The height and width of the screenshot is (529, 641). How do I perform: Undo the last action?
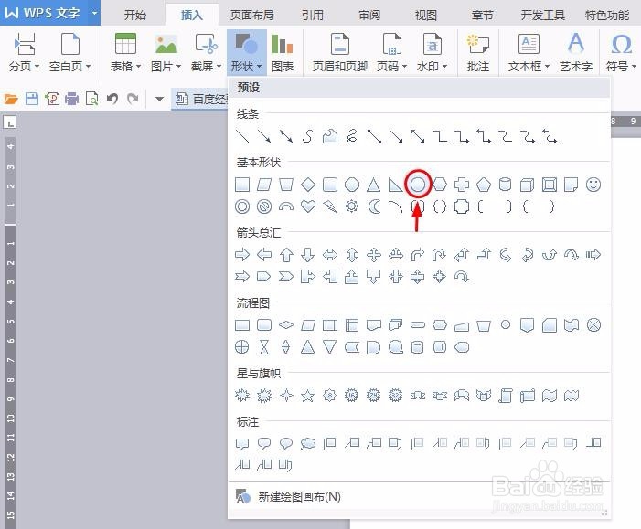point(112,99)
